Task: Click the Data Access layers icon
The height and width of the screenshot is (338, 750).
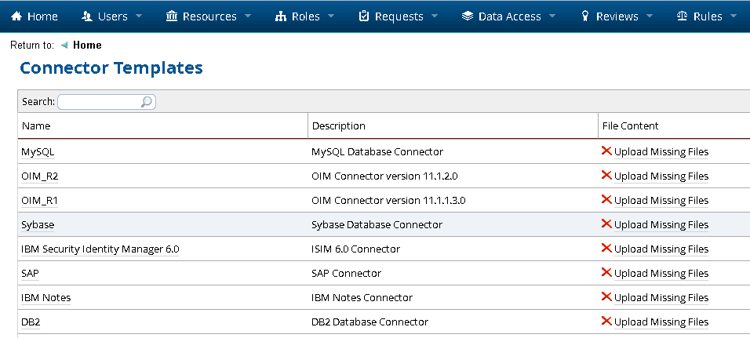Action: 468,16
